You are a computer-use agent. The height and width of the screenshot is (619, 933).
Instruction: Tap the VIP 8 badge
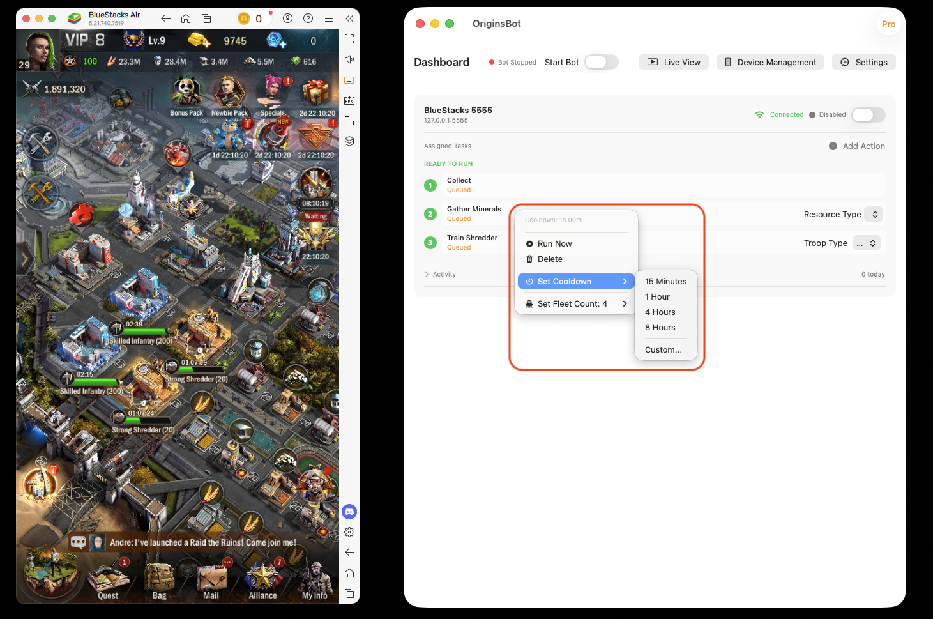85,40
